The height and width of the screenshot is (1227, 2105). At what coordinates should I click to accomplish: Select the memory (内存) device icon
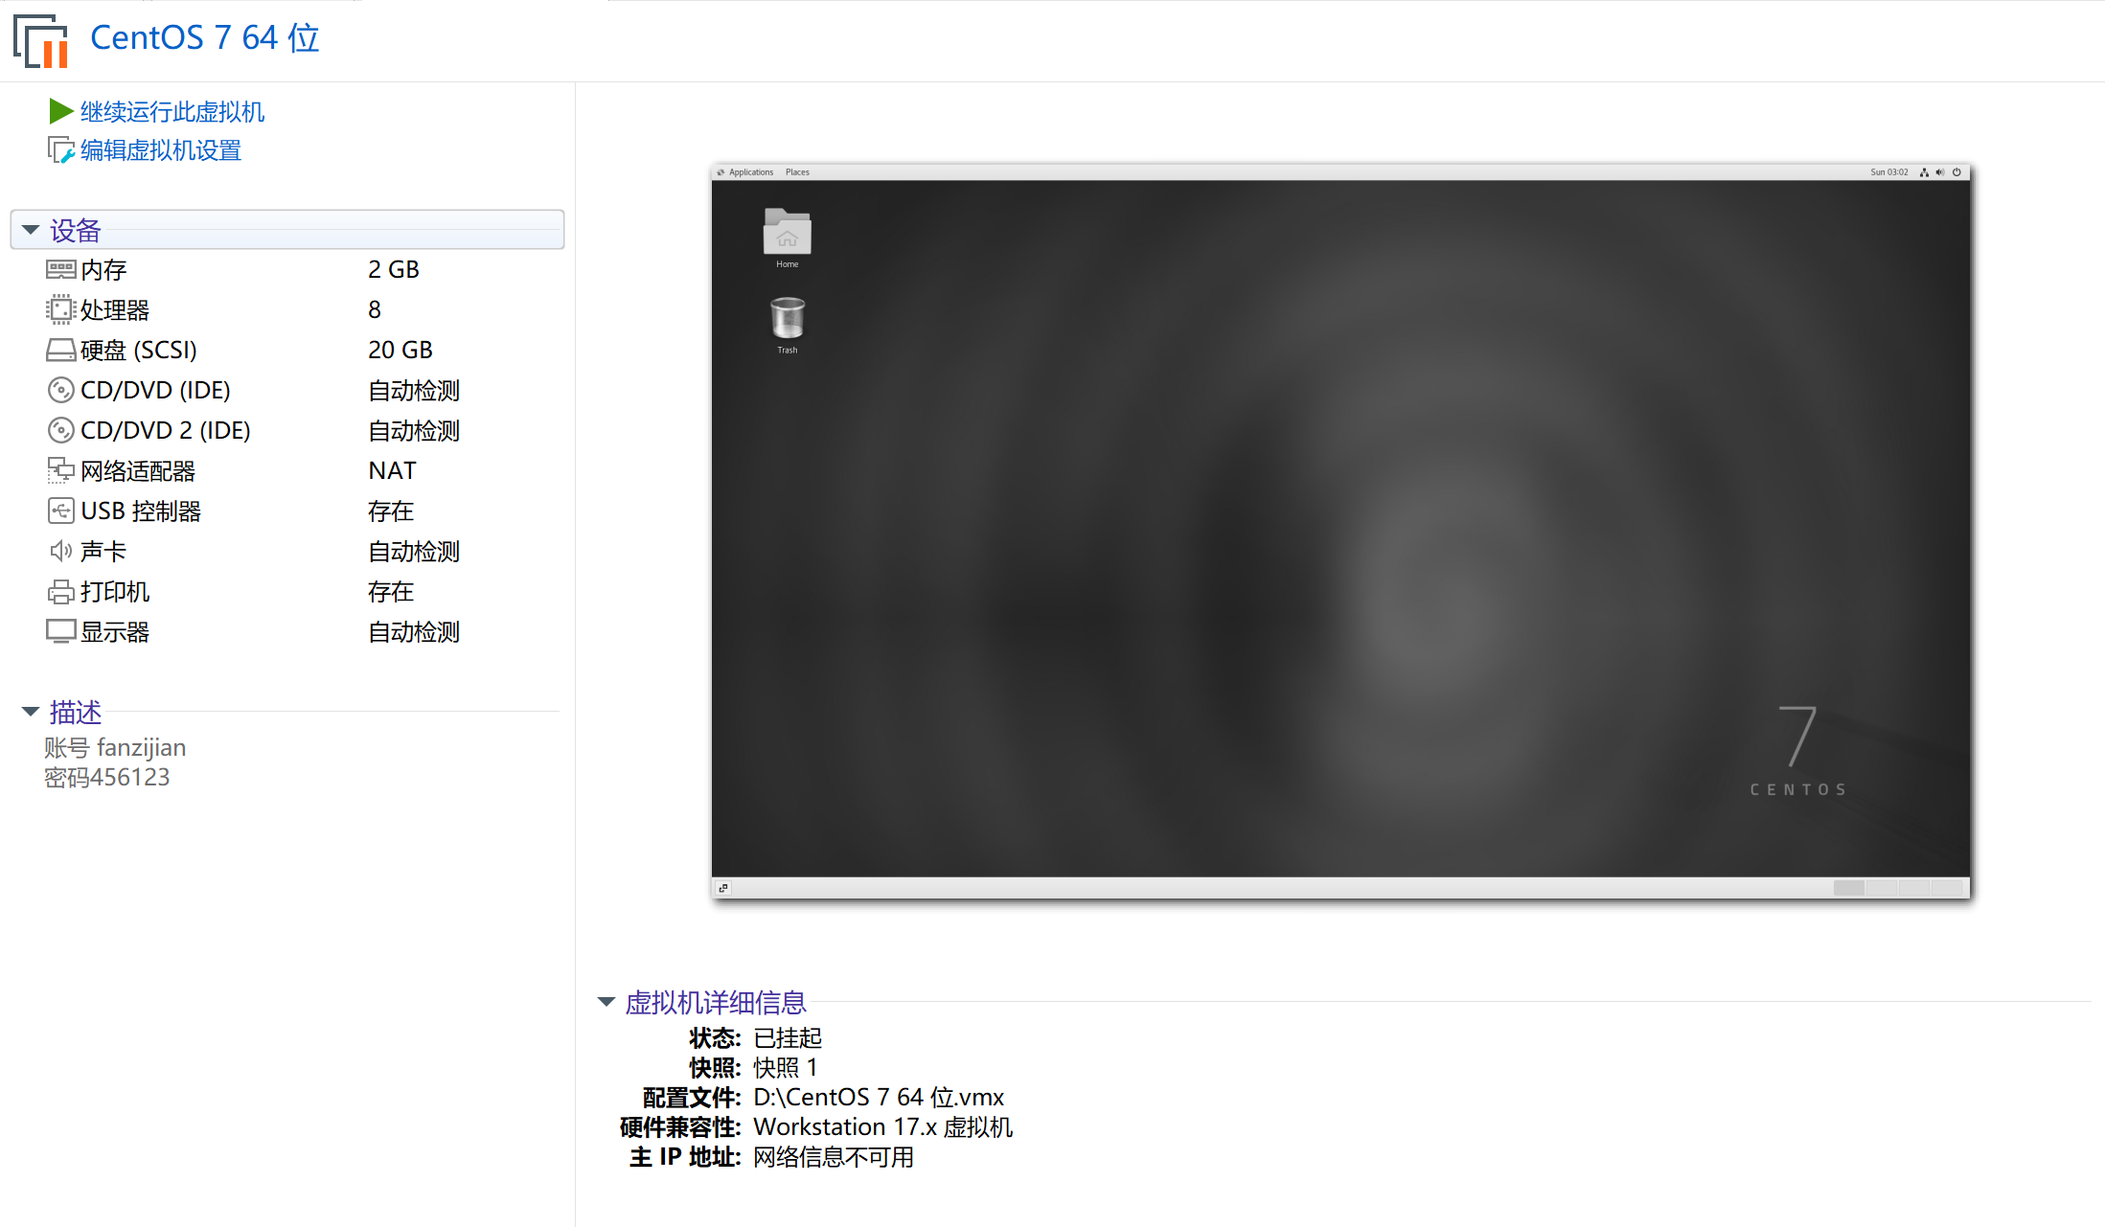60,269
